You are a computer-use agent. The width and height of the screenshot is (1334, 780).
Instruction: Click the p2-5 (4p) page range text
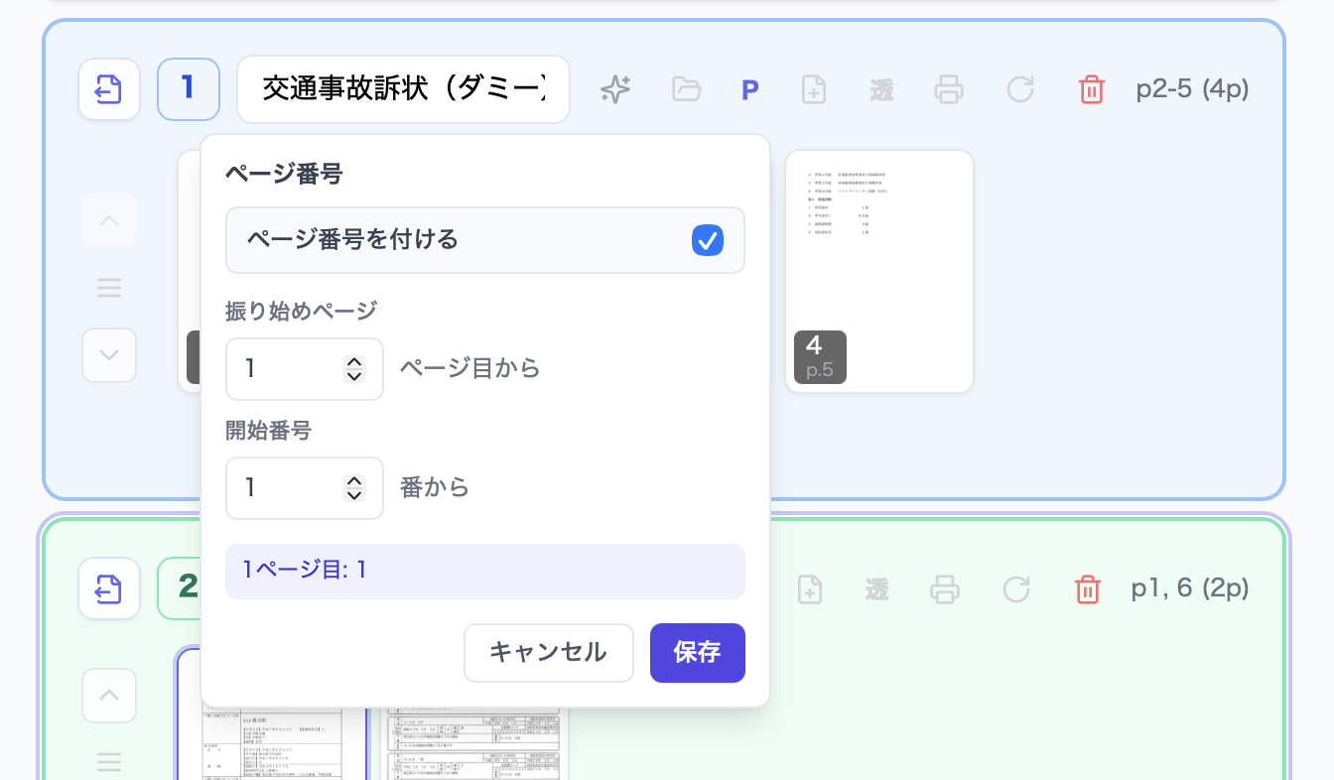click(1193, 90)
